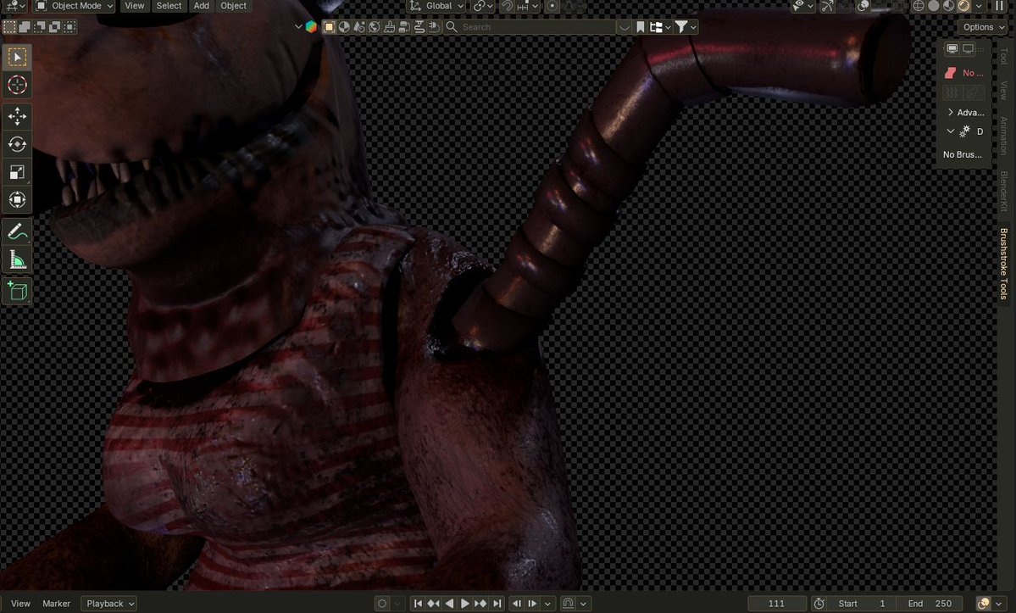This screenshot has height=613, width=1016.
Task: Jump to the previous keyframe
Action: tap(434, 604)
